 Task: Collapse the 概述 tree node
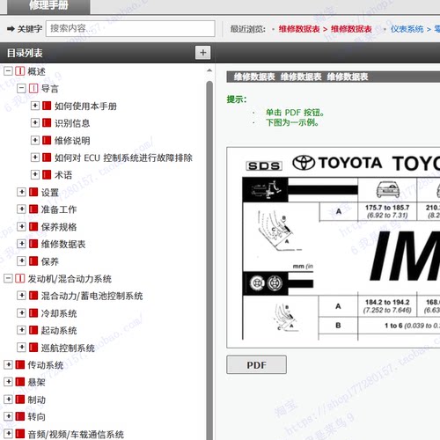[8, 71]
